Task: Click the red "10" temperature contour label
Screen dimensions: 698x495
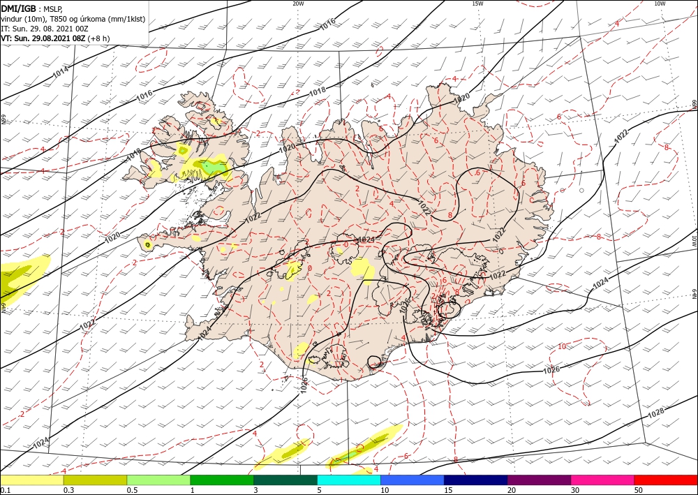Action: tap(562, 346)
